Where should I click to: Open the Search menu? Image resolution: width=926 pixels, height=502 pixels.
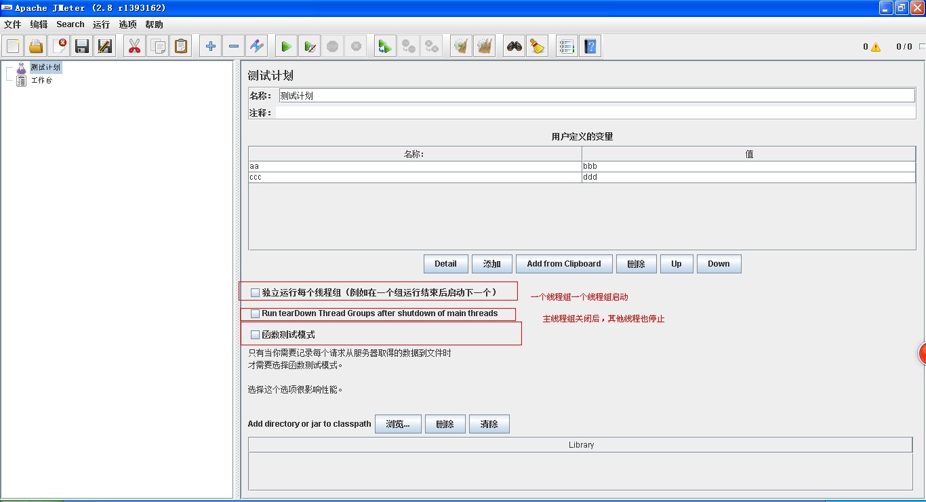(x=71, y=24)
